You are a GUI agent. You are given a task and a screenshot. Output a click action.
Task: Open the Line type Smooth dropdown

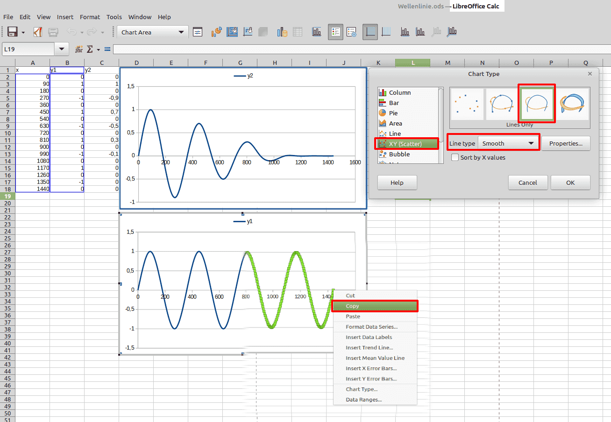[508, 143]
